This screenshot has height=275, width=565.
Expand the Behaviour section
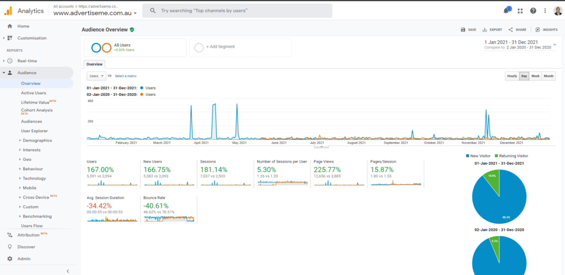(31, 169)
